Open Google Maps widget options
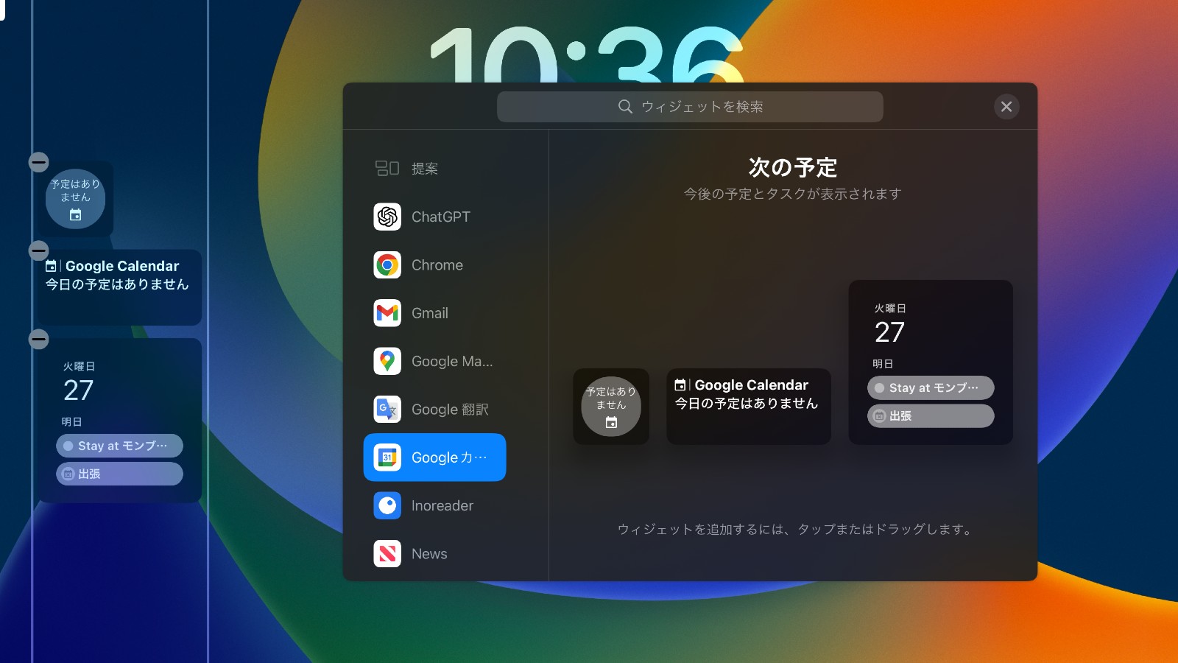 [387, 361]
